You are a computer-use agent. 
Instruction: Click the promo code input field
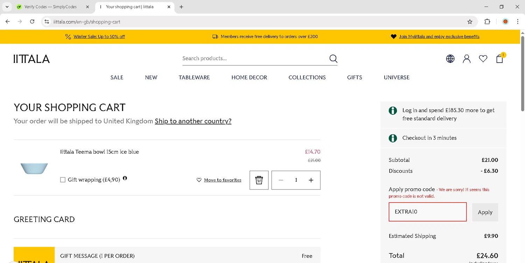pyautogui.click(x=428, y=212)
